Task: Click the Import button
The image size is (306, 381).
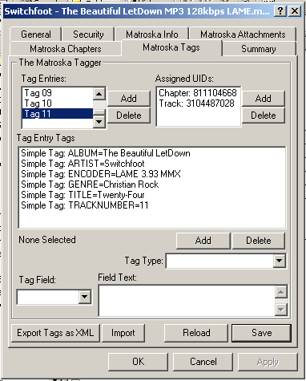Action: (x=123, y=333)
